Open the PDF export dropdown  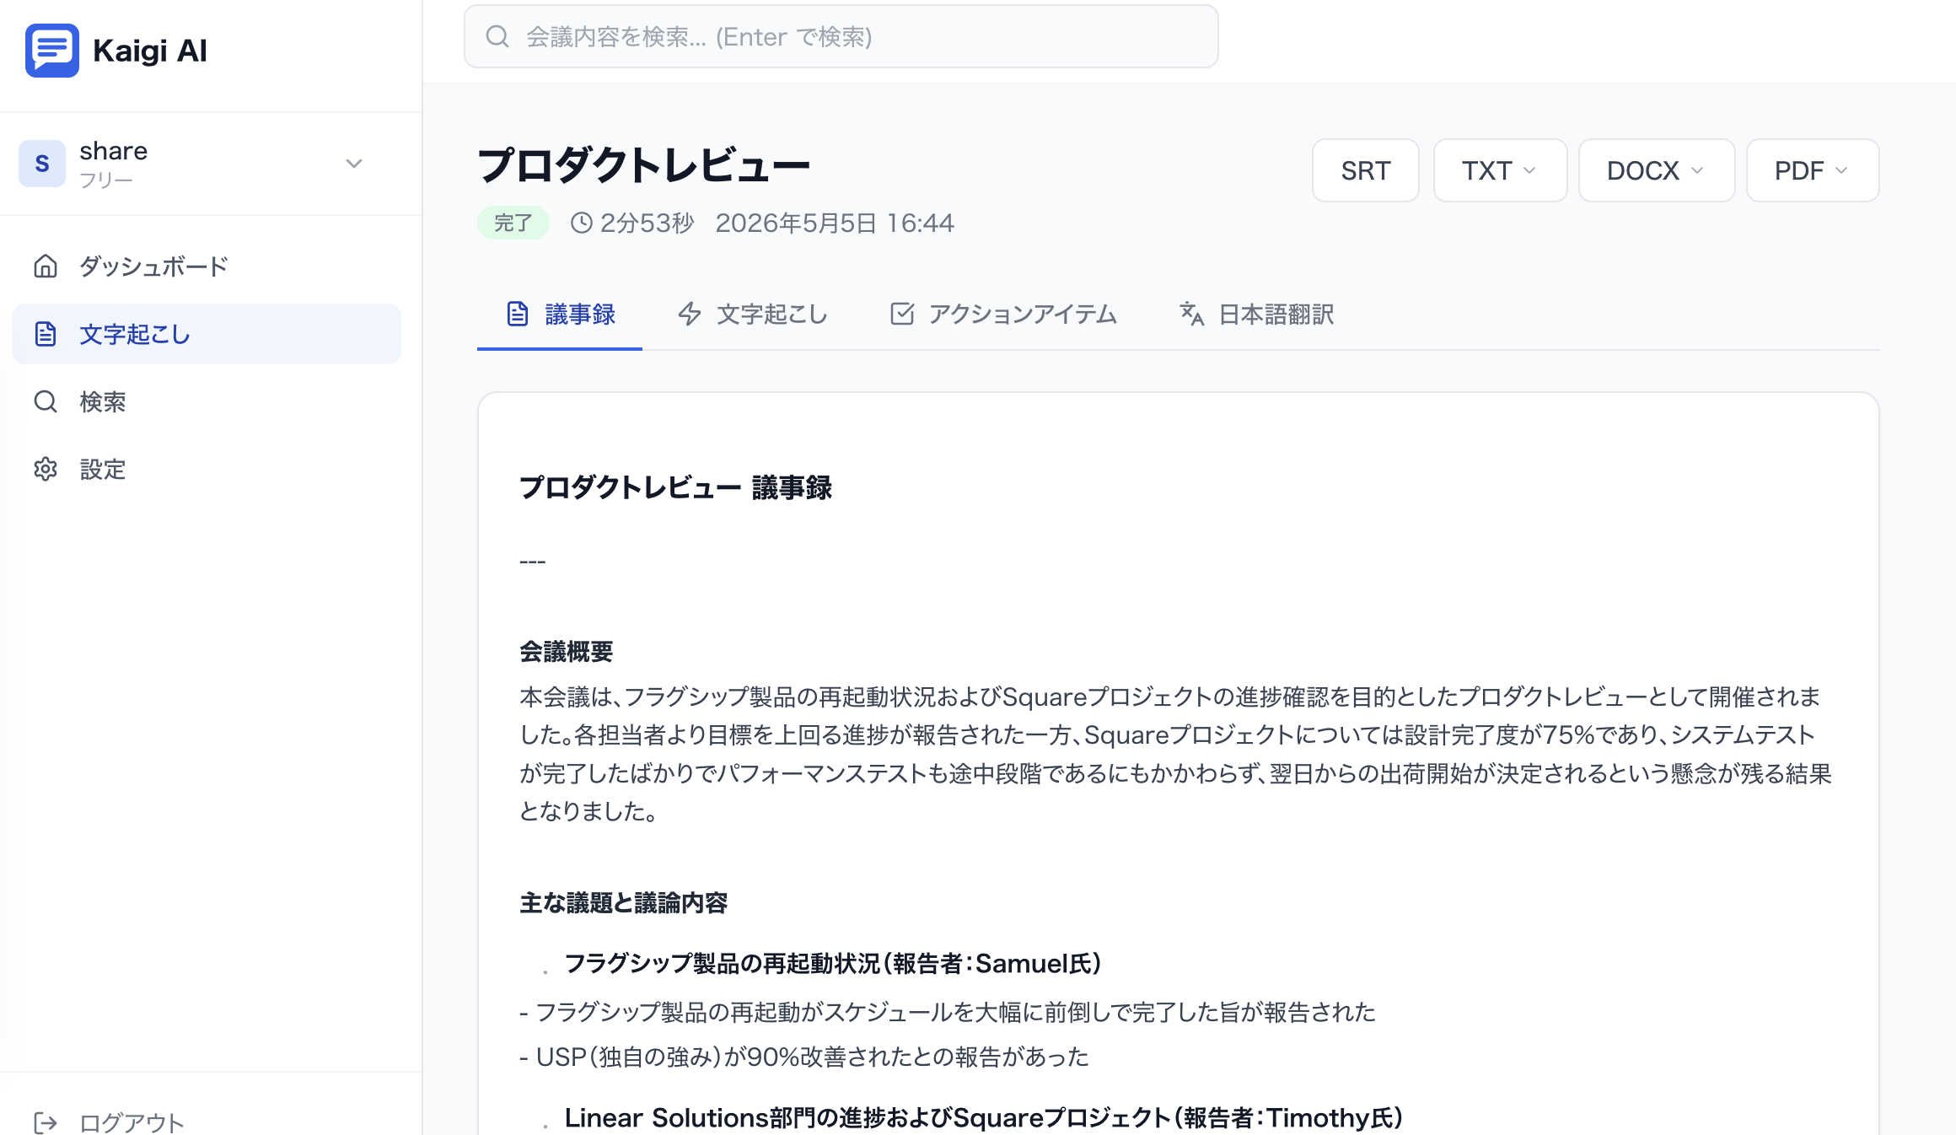pos(1813,170)
